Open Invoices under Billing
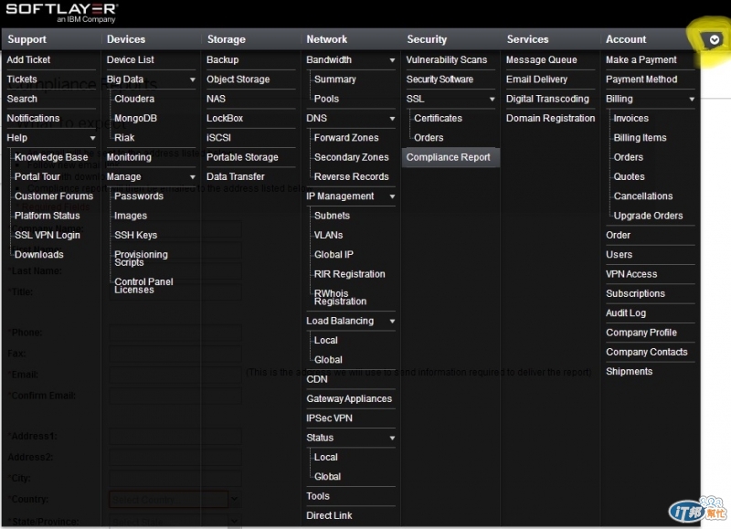This screenshot has width=731, height=529. point(630,119)
